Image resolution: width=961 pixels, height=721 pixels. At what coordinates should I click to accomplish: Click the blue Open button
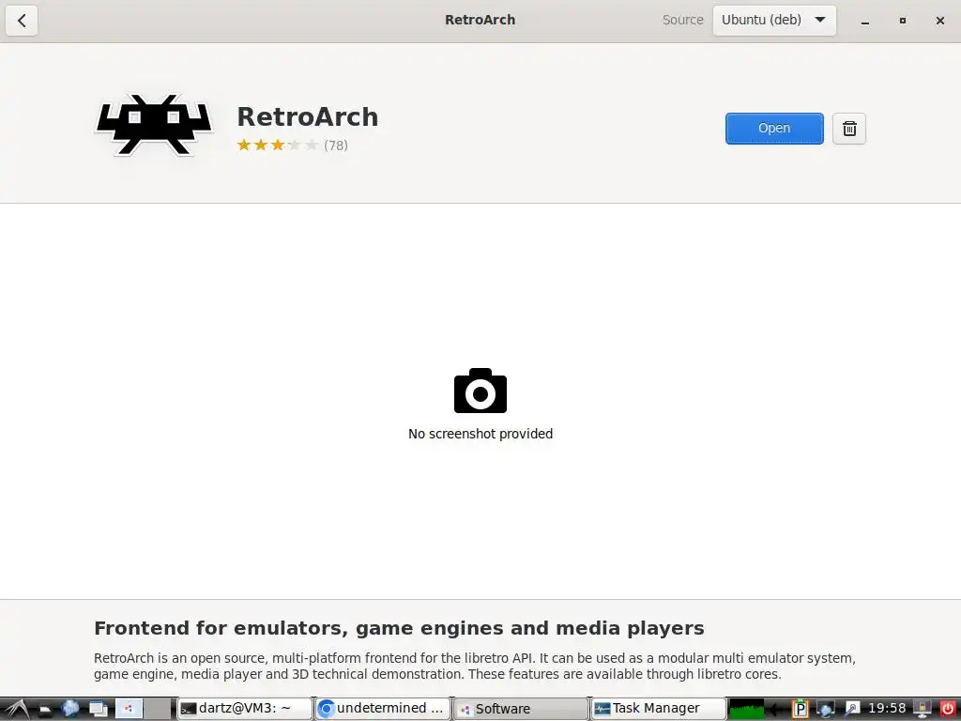[774, 128]
